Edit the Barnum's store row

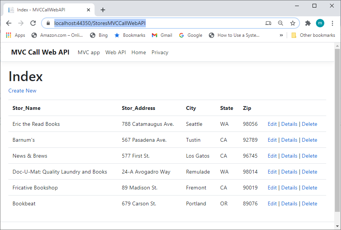tap(272, 140)
